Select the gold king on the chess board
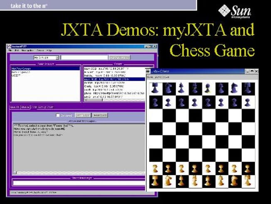Screen dimensions: 271x204 click(x=207, y=181)
